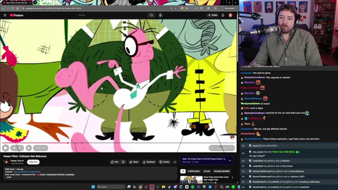This screenshot has height=190, width=338.
Task: Subscribe to Turkey Tom
Action: pyautogui.click(x=33, y=162)
